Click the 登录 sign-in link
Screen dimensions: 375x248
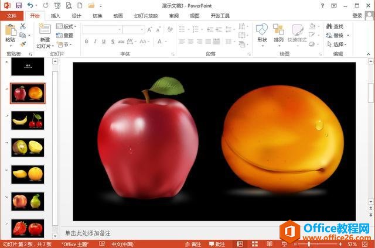click(357, 16)
